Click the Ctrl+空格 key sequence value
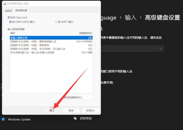Screen dimensions: 183x130 pyautogui.click(x=87, y=52)
